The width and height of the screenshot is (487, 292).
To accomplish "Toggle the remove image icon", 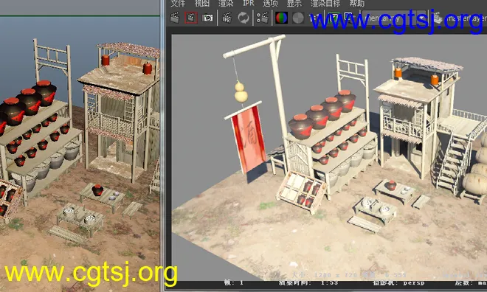I will 349,18.
